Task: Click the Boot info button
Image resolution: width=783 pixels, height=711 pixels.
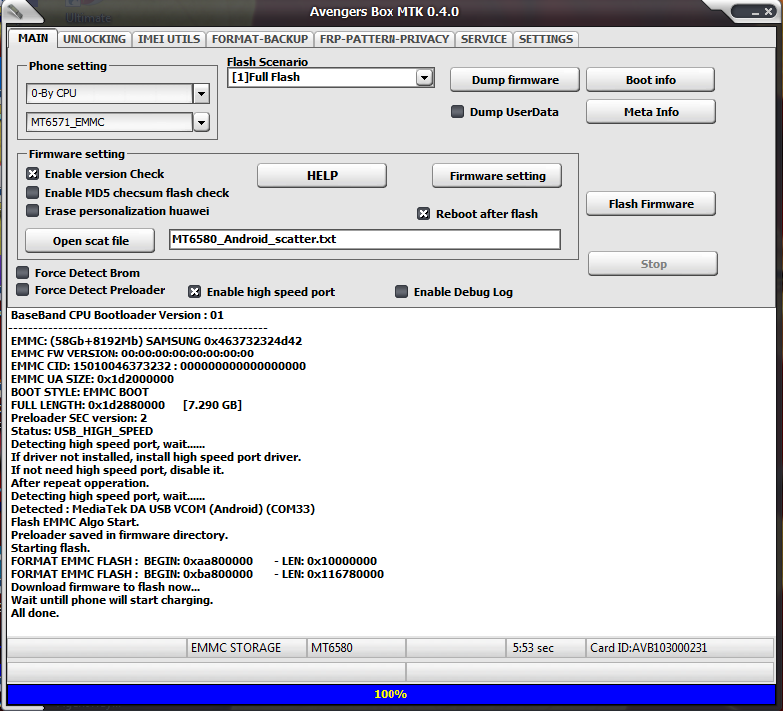Action: (x=651, y=80)
